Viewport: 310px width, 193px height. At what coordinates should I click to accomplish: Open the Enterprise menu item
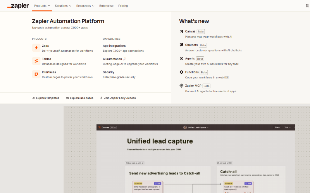click(106, 6)
